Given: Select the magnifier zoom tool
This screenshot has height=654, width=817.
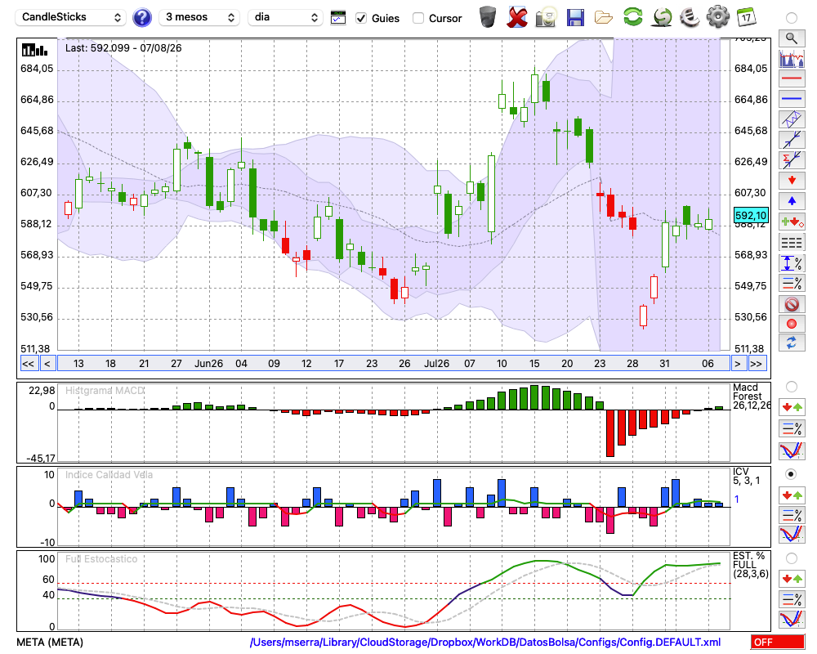Looking at the screenshot, I should 792,38.
